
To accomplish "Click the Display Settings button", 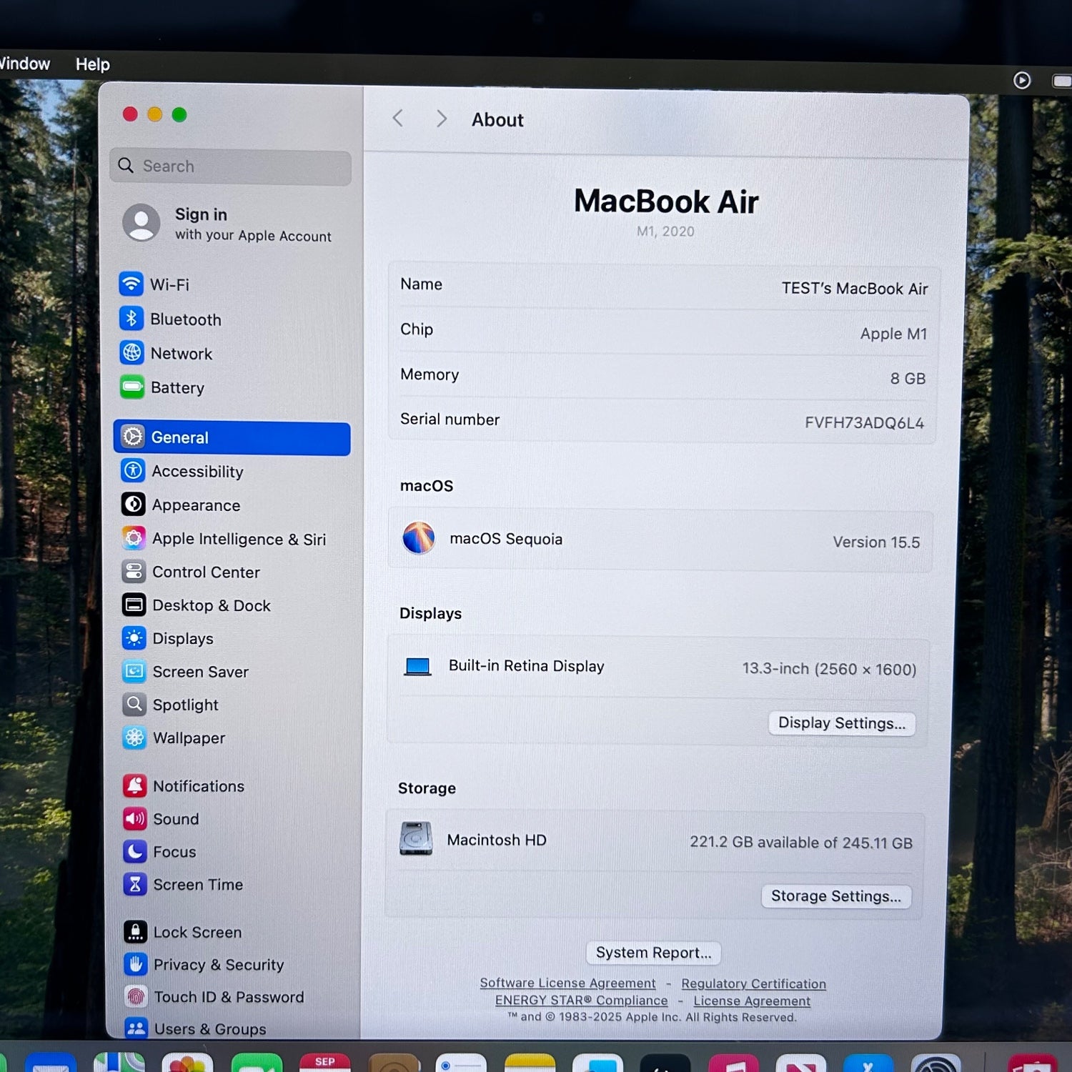I will tap(842, 723).
